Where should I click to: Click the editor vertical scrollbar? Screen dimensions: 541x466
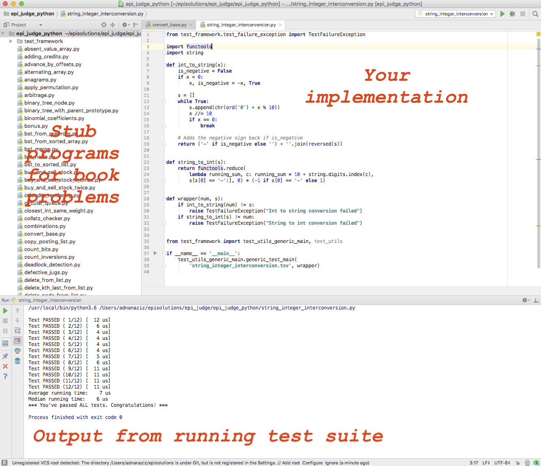coord(539,154)
